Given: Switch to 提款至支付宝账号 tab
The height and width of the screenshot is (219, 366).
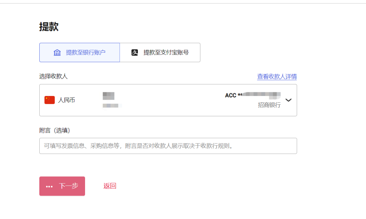Looking at the screenshot, I should coord(160,53).
